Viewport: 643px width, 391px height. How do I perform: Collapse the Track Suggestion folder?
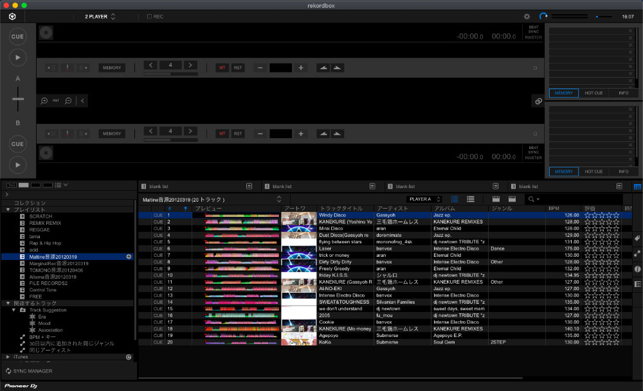click(14, 310)
